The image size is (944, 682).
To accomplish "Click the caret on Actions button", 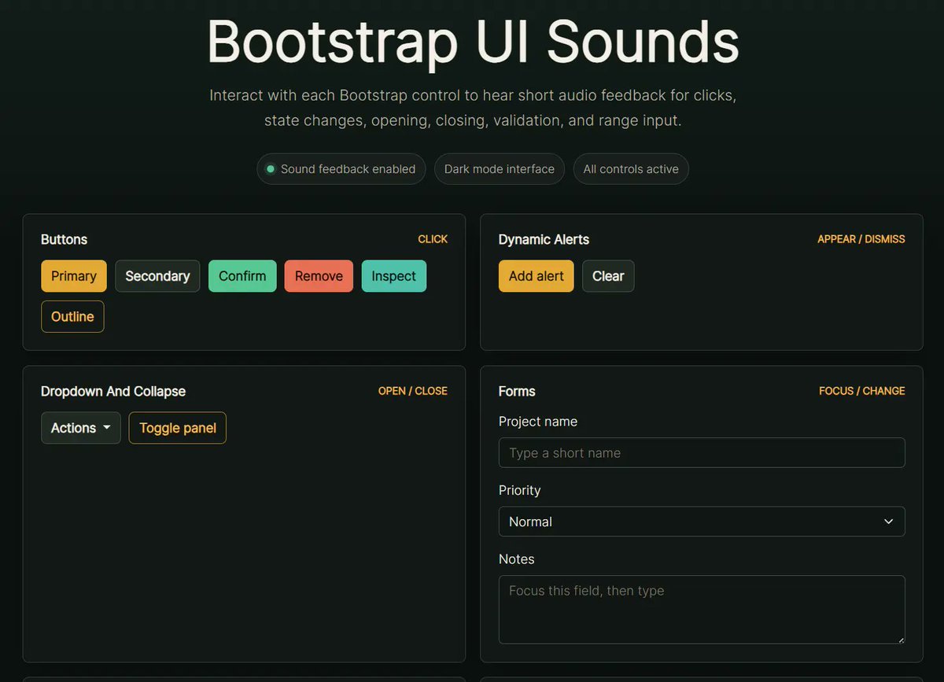I will pyautogui.click(x=107, y=428).
